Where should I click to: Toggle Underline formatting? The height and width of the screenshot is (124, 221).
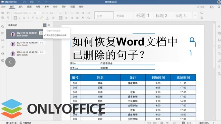click(x=24, y=18)
